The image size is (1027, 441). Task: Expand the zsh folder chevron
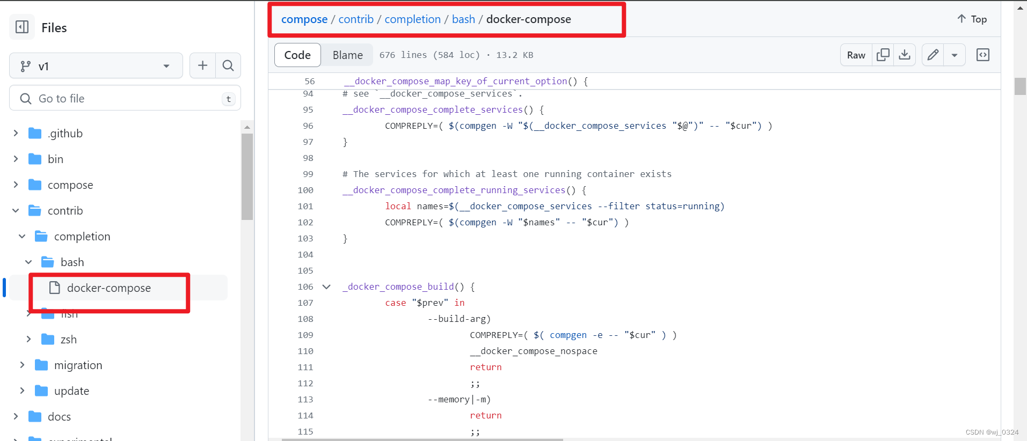28,339
